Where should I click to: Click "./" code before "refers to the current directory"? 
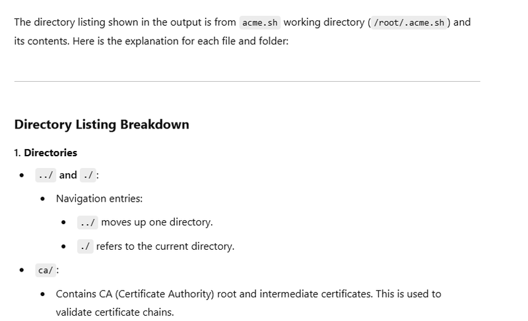coord(85,247)
